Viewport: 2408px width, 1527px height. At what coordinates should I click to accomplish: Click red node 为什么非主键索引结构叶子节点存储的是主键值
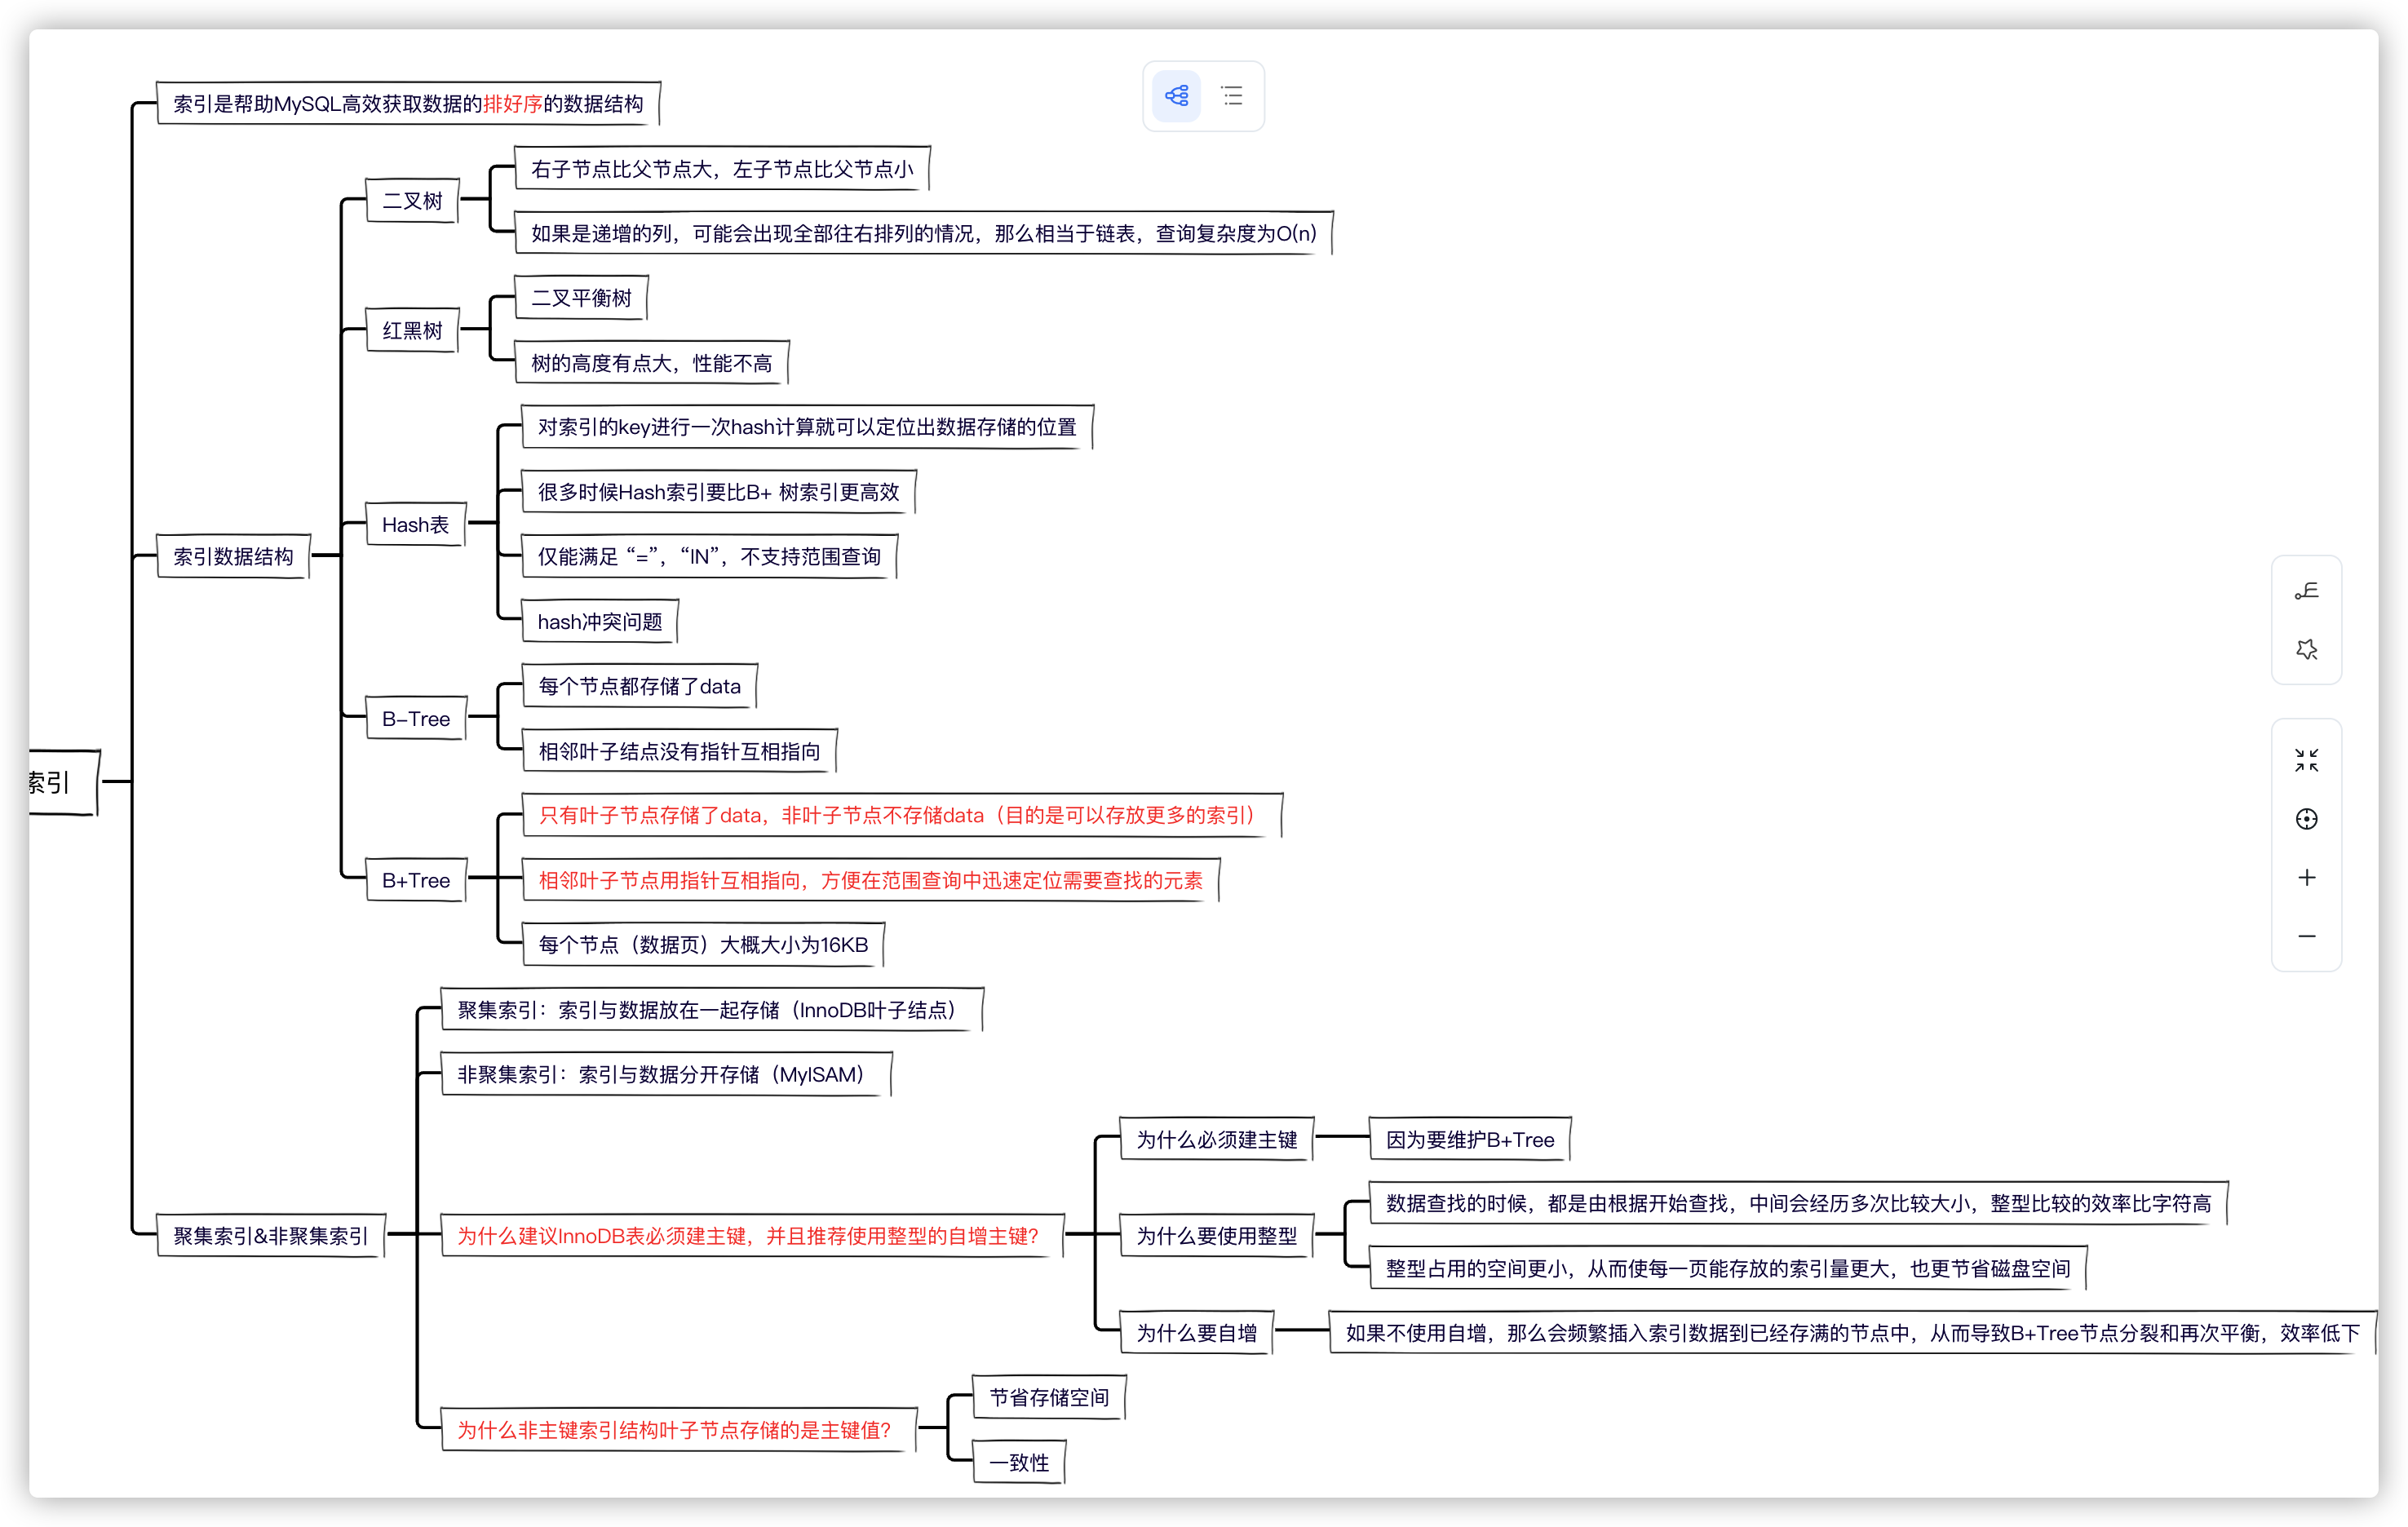tap(679, 1429)
